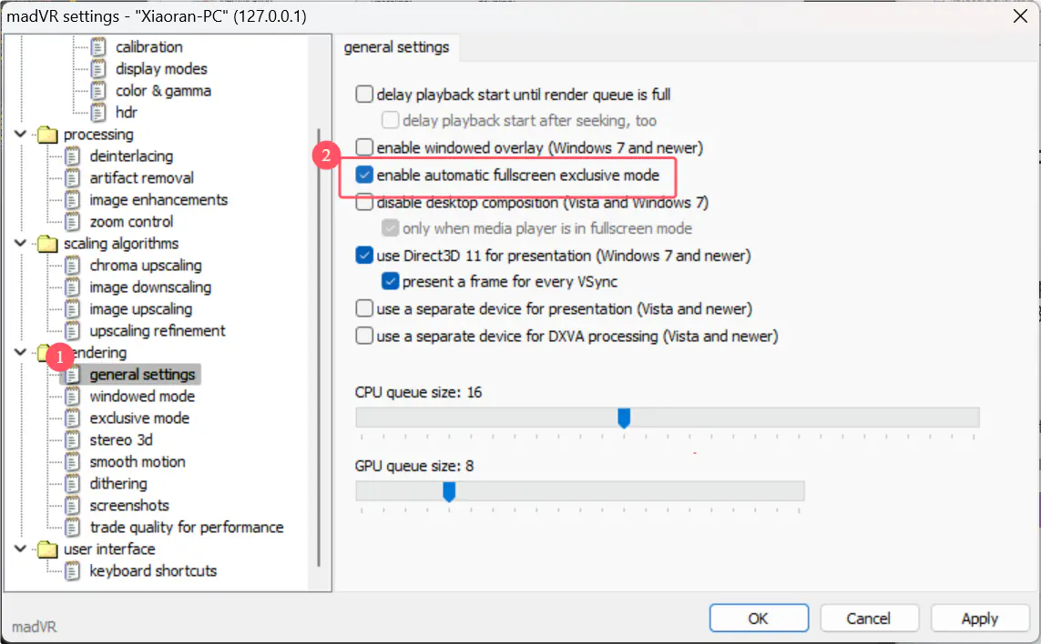
Task: Click the 'scaling algorithms' folder icon
Action: [47, 244]
